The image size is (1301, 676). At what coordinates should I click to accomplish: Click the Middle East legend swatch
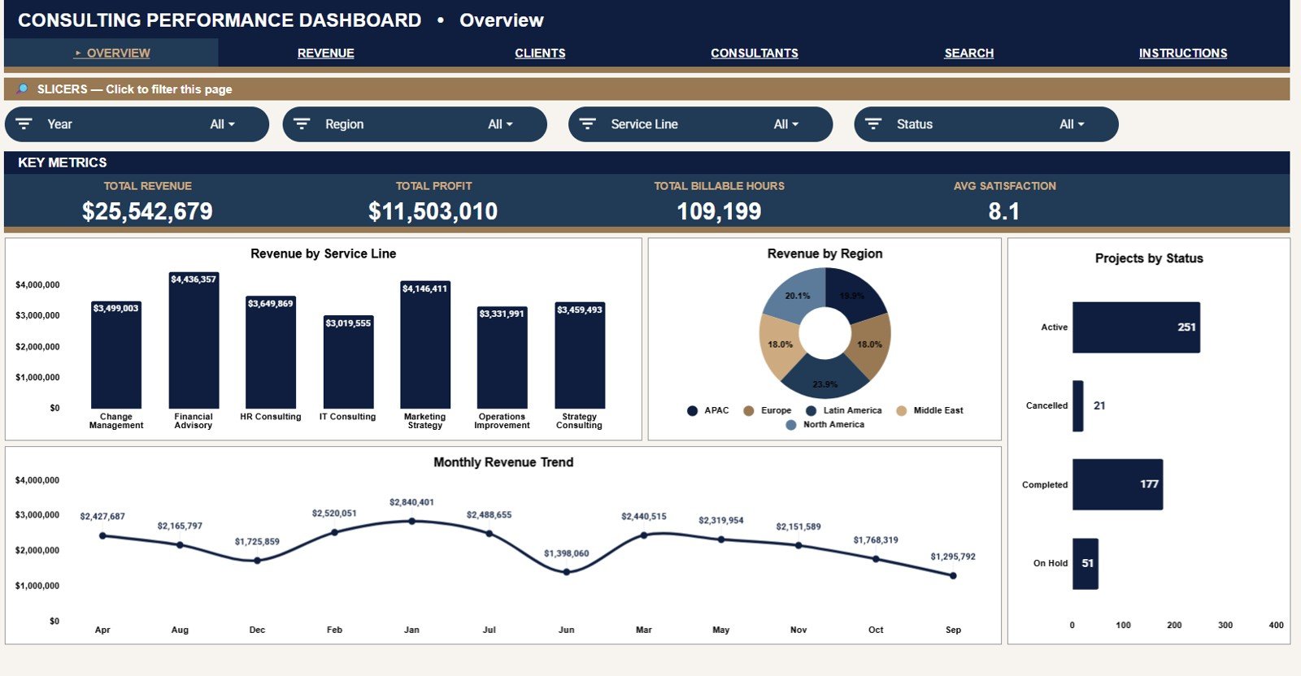901,411
